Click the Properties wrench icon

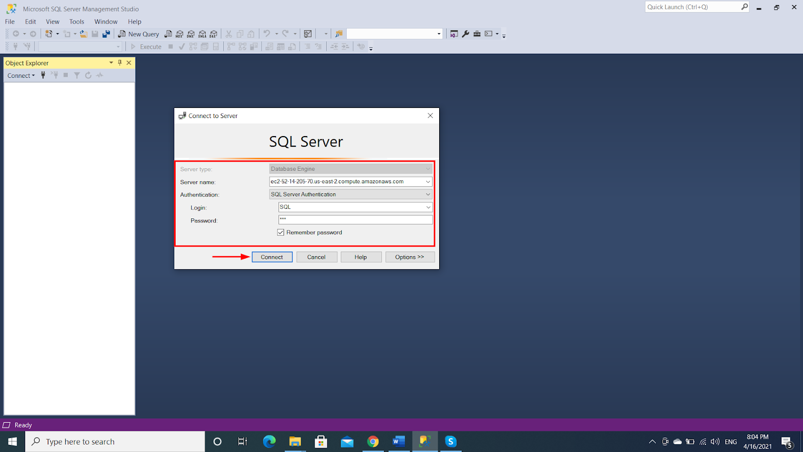coord(466,34)
